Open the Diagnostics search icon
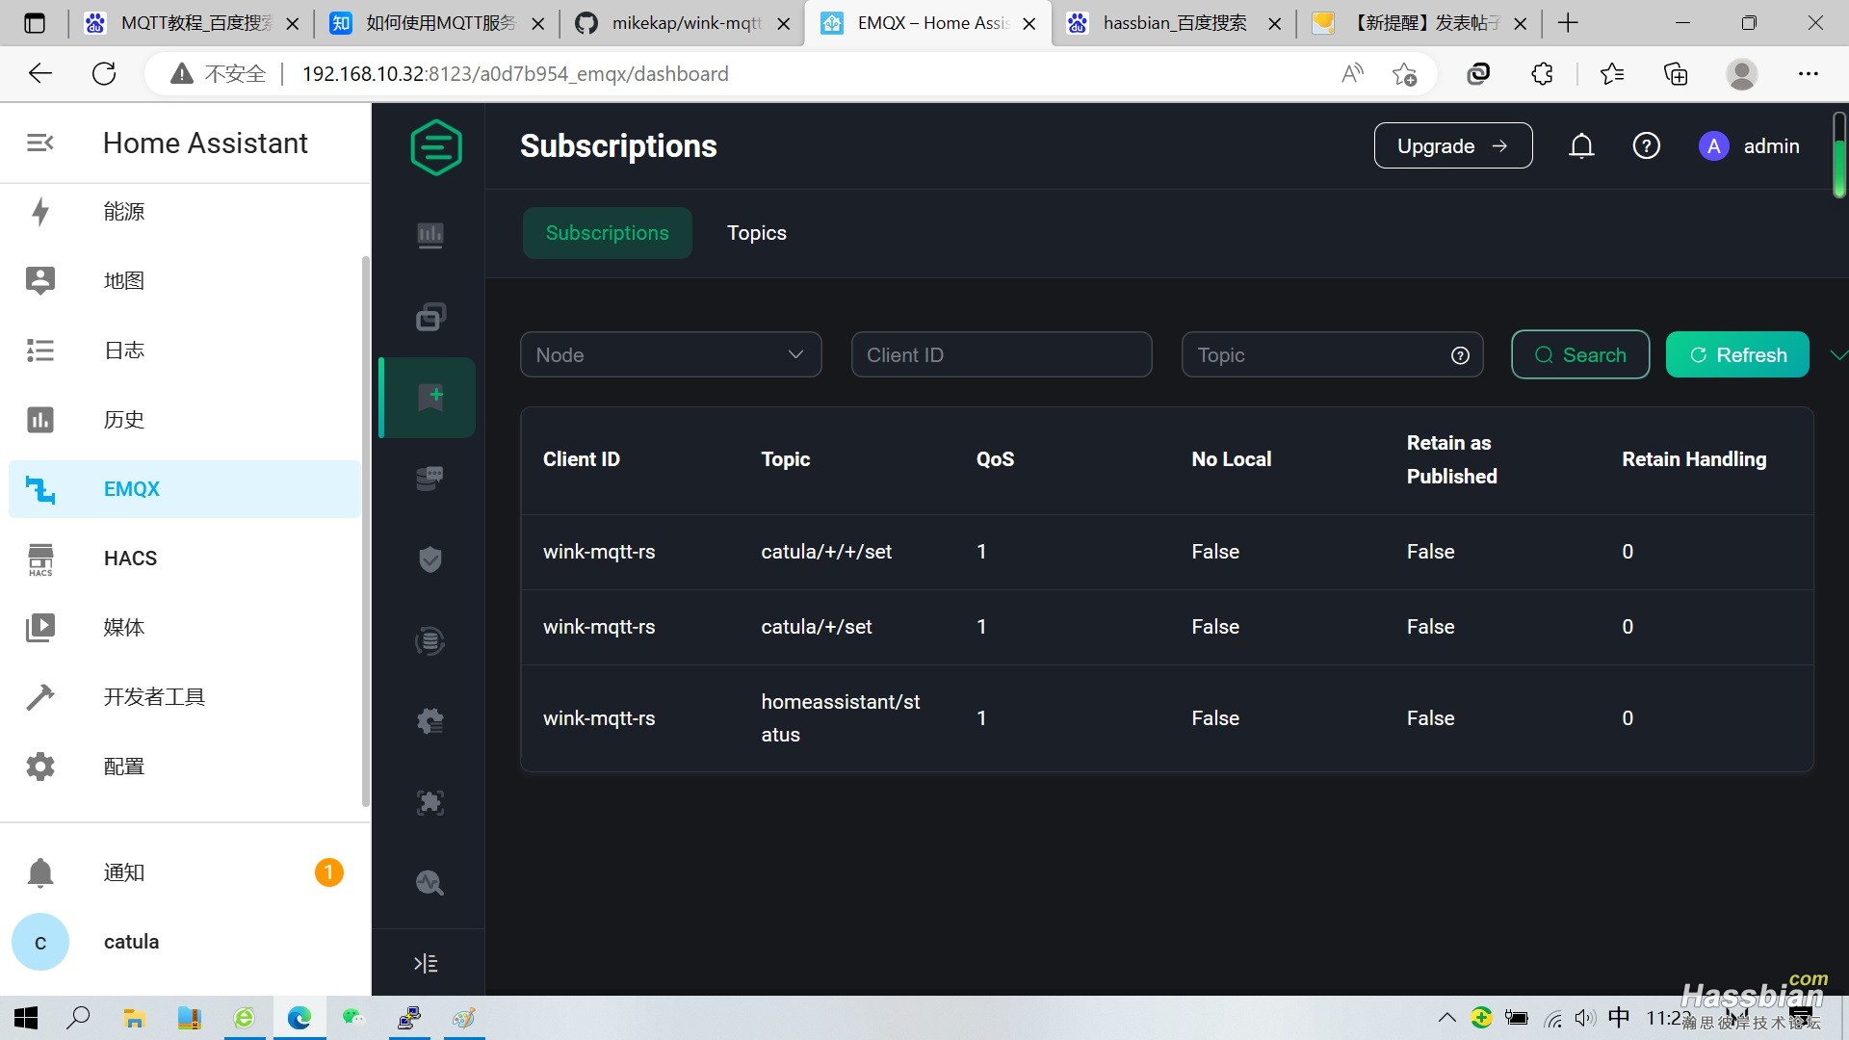The width and height of the screenshot is (1849, 1040). 430,882
